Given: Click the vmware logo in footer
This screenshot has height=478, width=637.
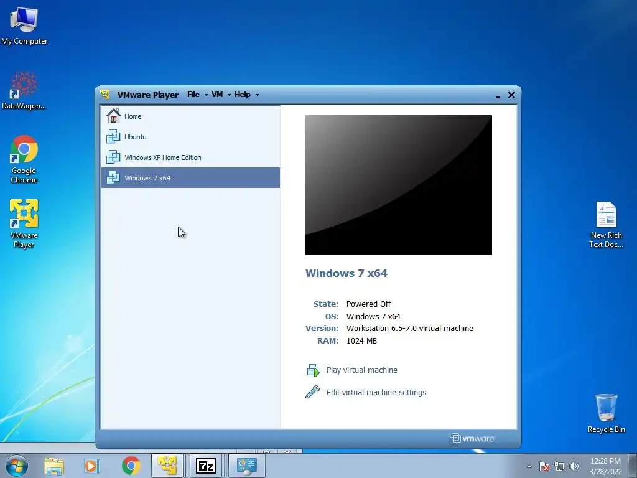Looking at the screenshot, I should pyautogui.click(x=472, y=439).
